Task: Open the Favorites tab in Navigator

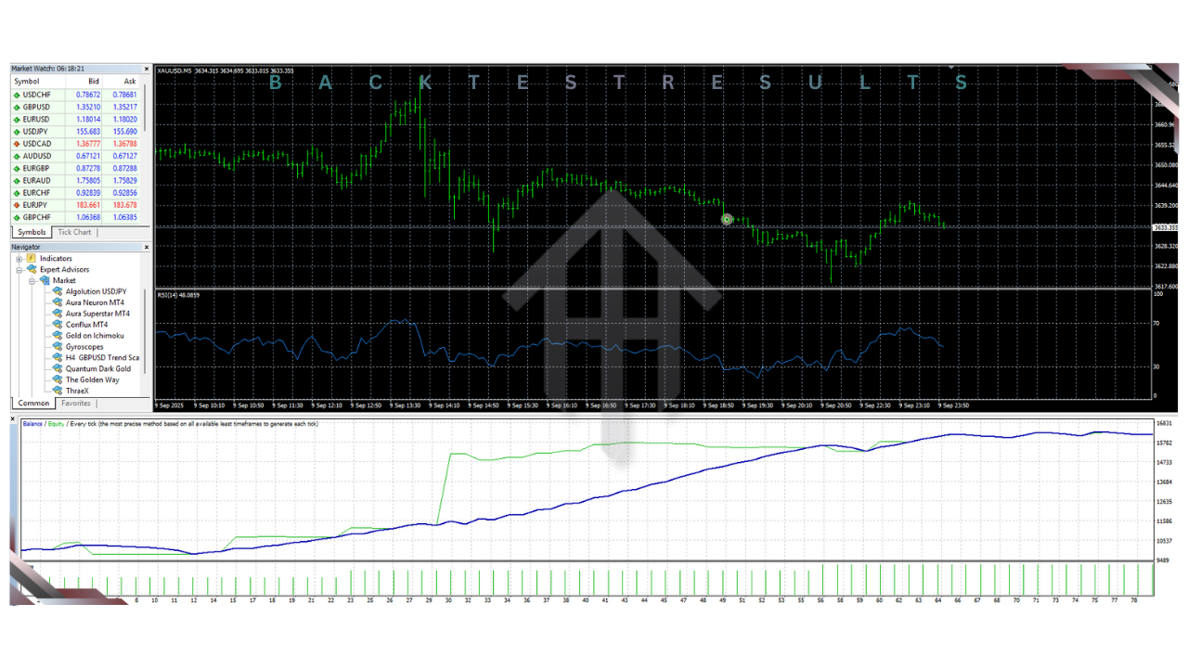Action: [x=76, y=404]
